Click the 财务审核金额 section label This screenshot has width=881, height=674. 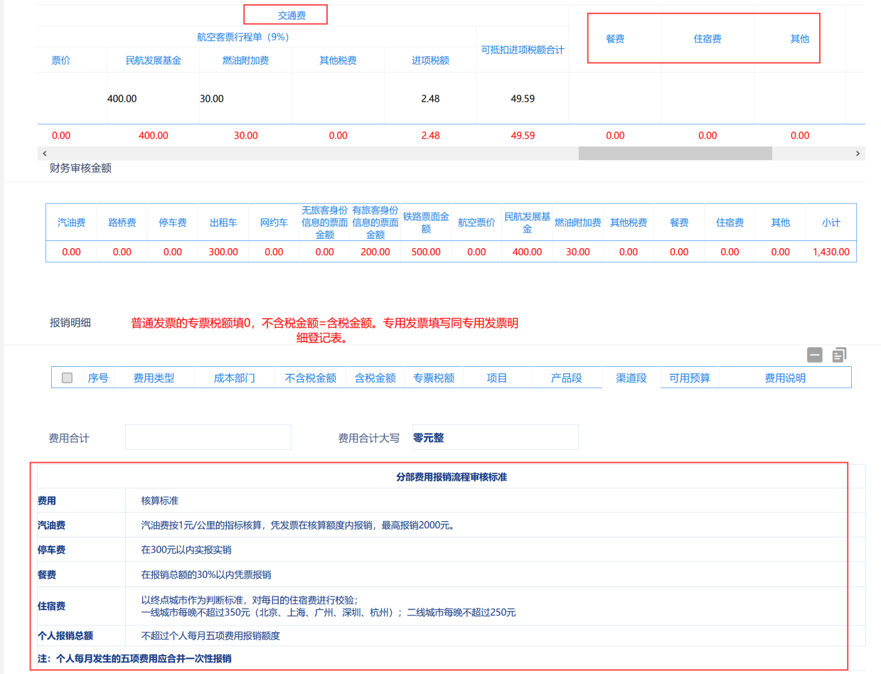tap(80, 168)
